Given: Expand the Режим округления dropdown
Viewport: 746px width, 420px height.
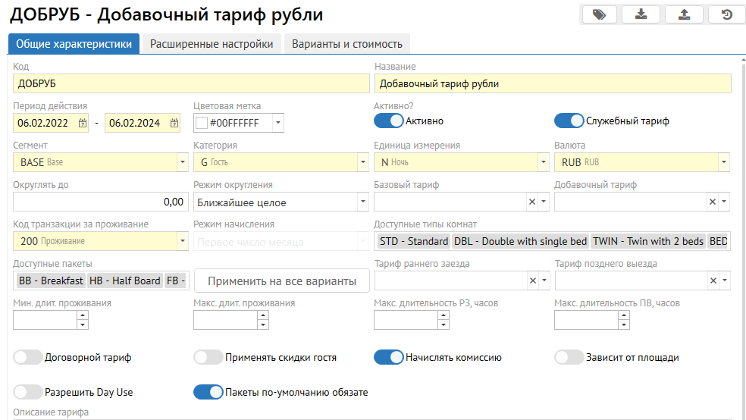Looking at the screenshot, I should (x=362, y=202).
